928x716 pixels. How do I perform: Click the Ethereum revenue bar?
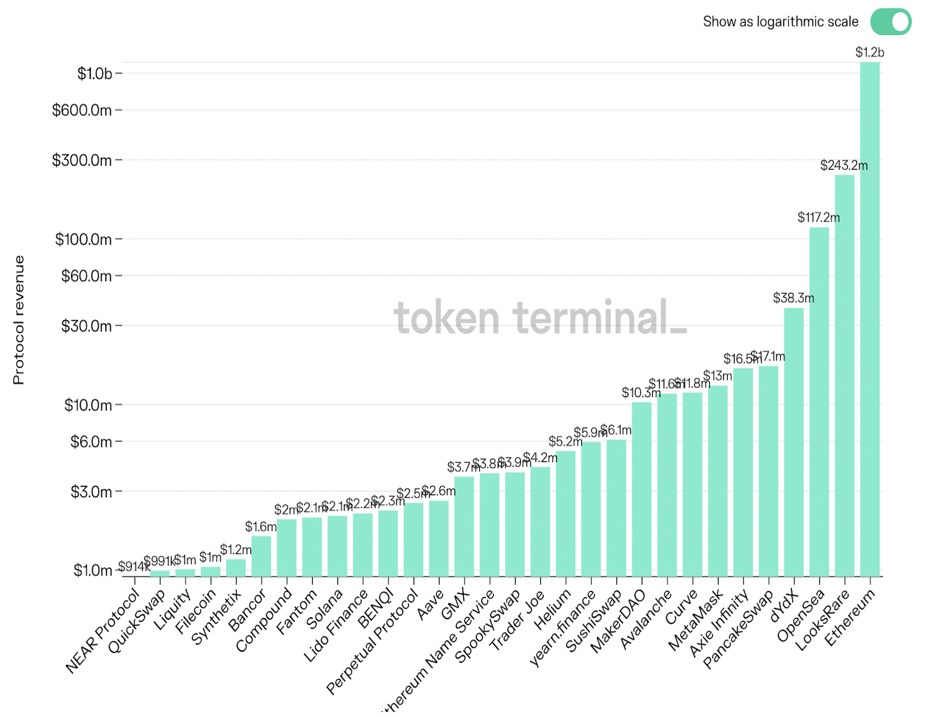click(x=870, y=318)
